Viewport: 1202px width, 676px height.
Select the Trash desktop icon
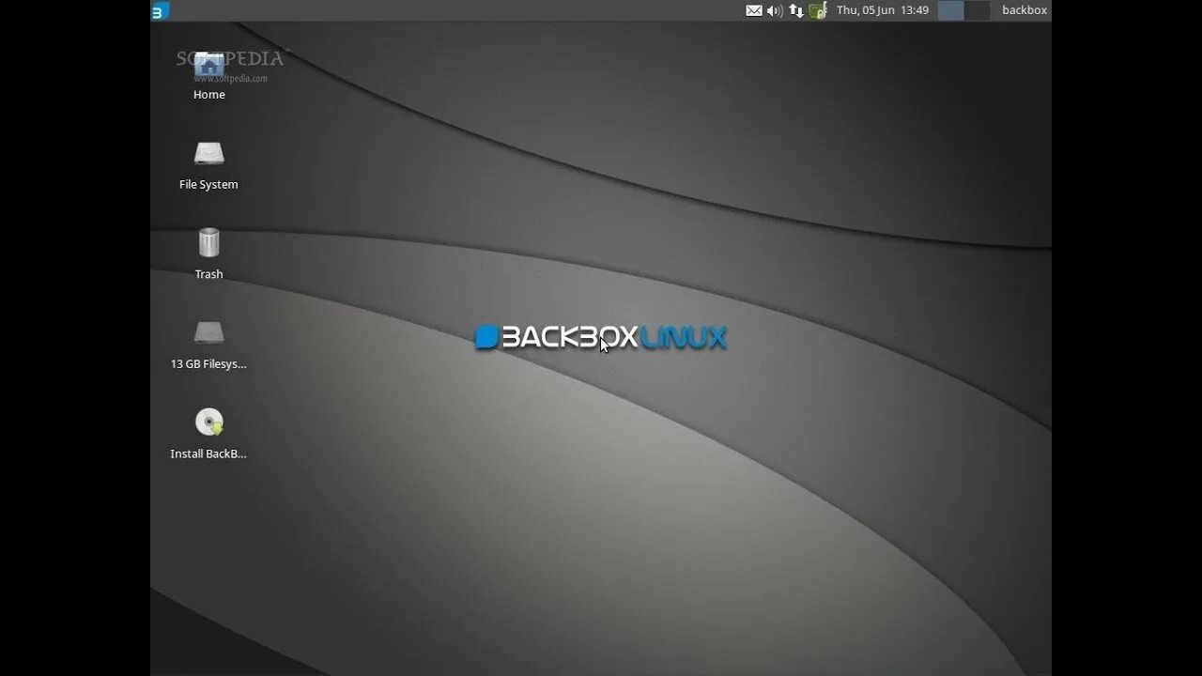208,242
